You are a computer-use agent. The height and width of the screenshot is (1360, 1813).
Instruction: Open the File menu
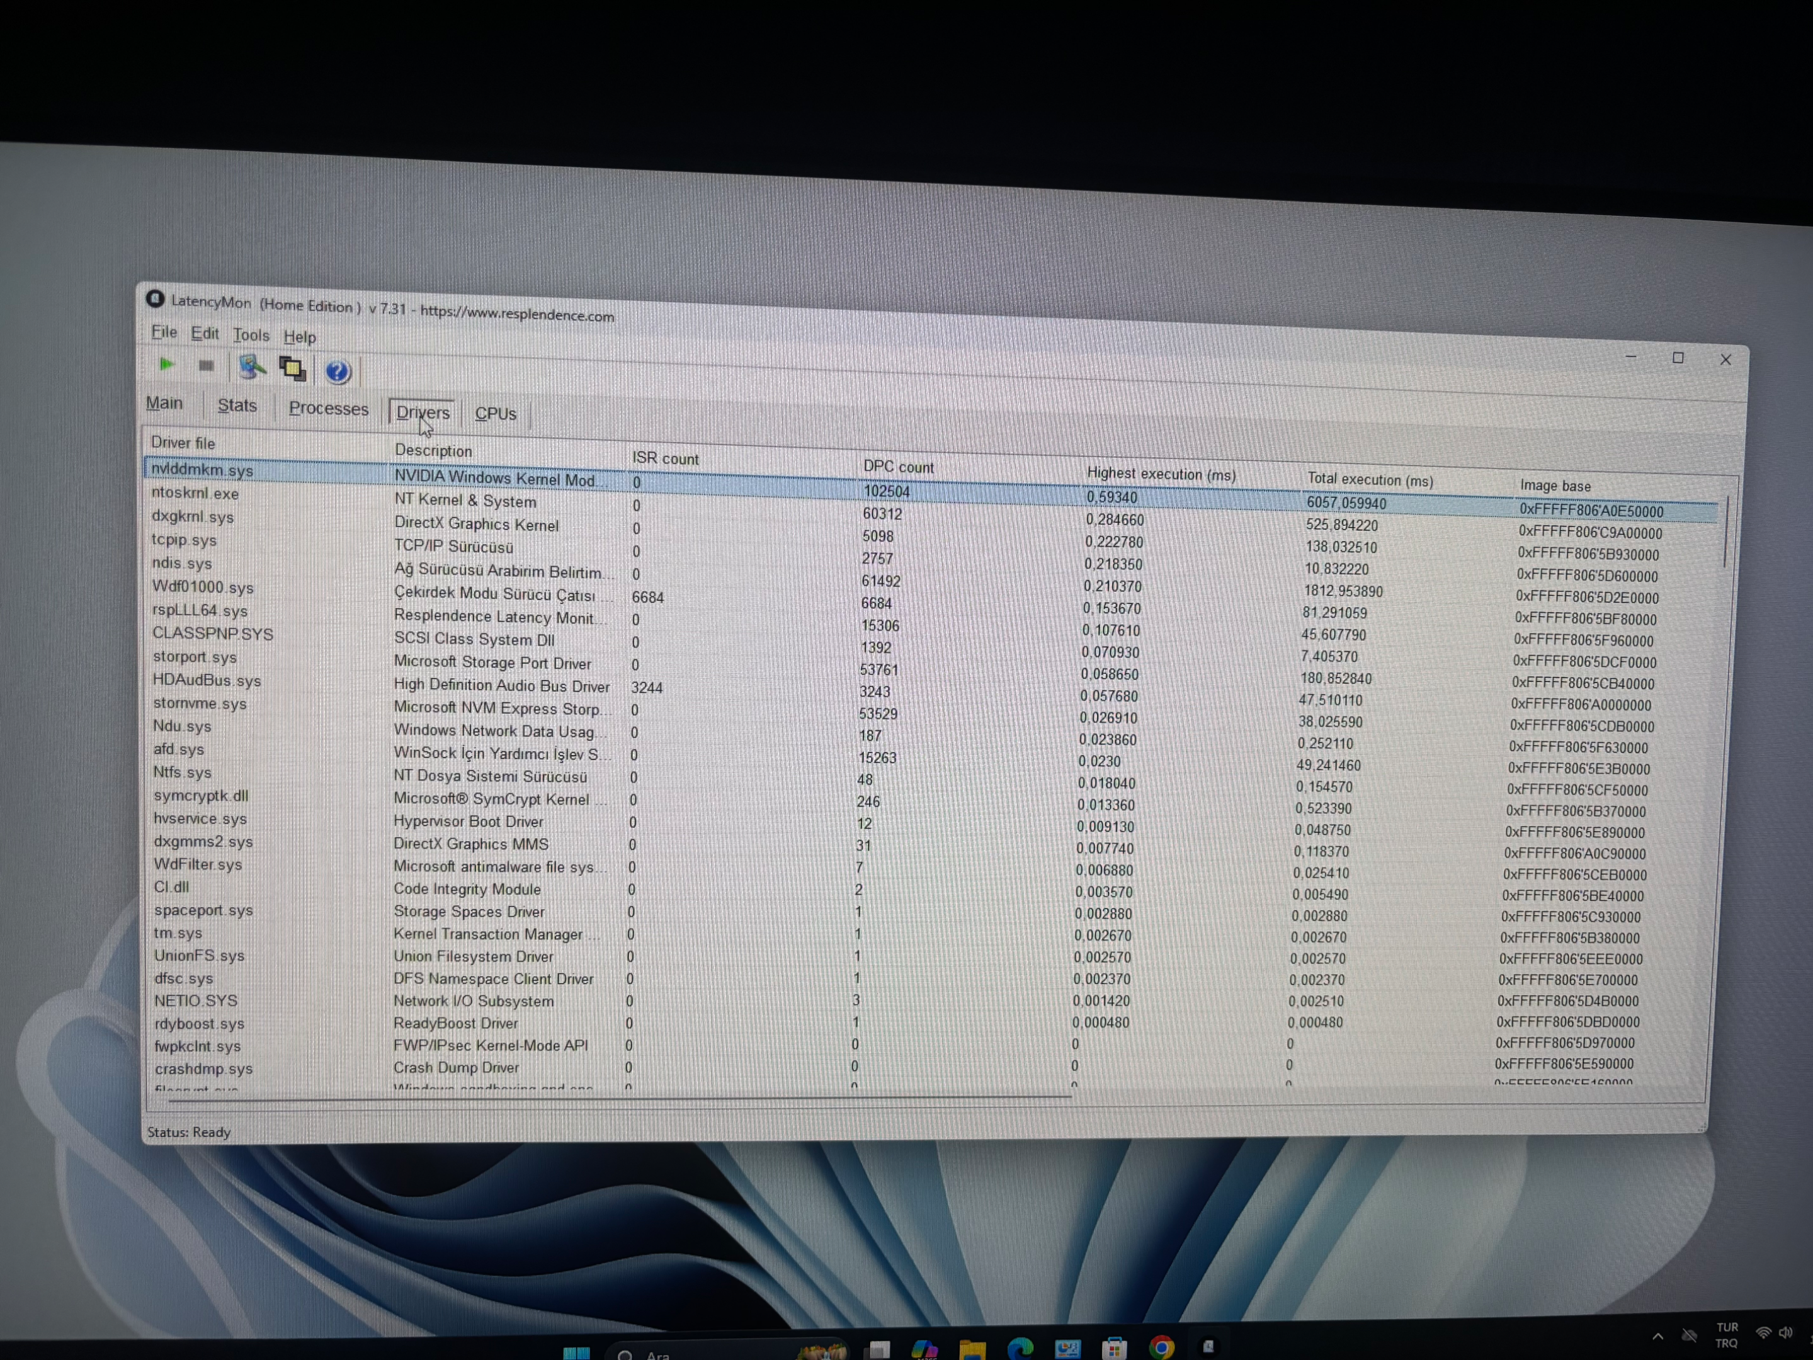[164, 332]
